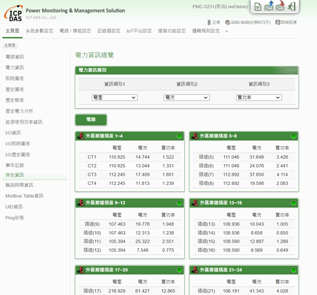The width and height of the screenshot is (317, 295).
Task: Open 歷史報表 in the sidebar
Action: 15,100
